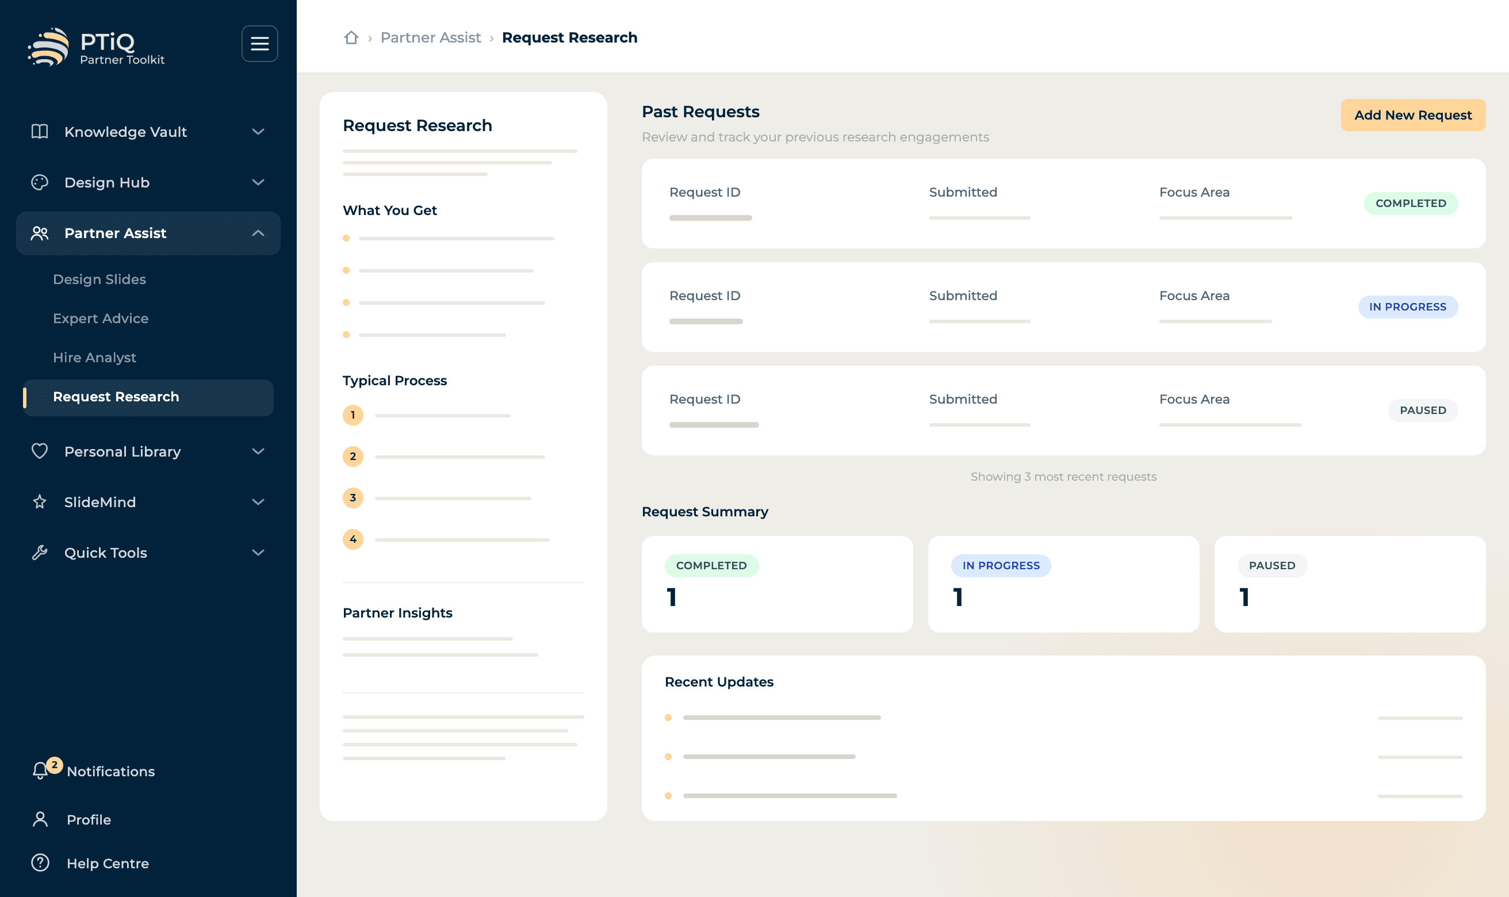Image resolution: width=1509 pixels, height=897 pixels.
Task: Click the Partner Insights heading
Action: [397, 613]
